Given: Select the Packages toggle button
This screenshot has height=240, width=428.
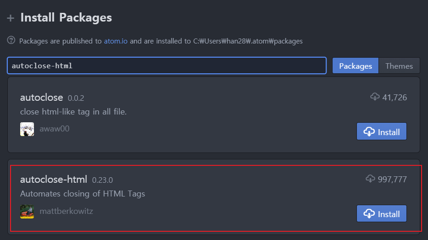Looking at the screenshot, I should click(x=356, y=65).
